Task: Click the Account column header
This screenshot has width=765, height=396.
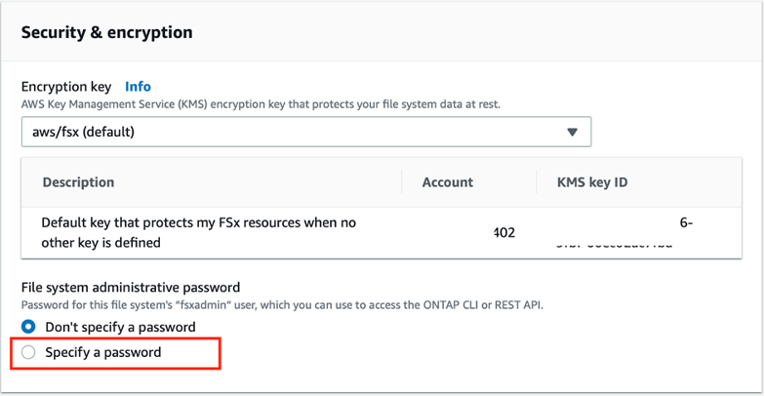Action: pyautogui.click(x=447, y=181)
